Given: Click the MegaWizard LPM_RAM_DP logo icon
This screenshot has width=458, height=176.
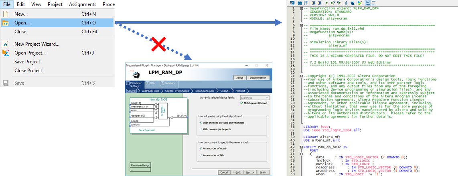Looking at the screenshot, I should [136, 74].
